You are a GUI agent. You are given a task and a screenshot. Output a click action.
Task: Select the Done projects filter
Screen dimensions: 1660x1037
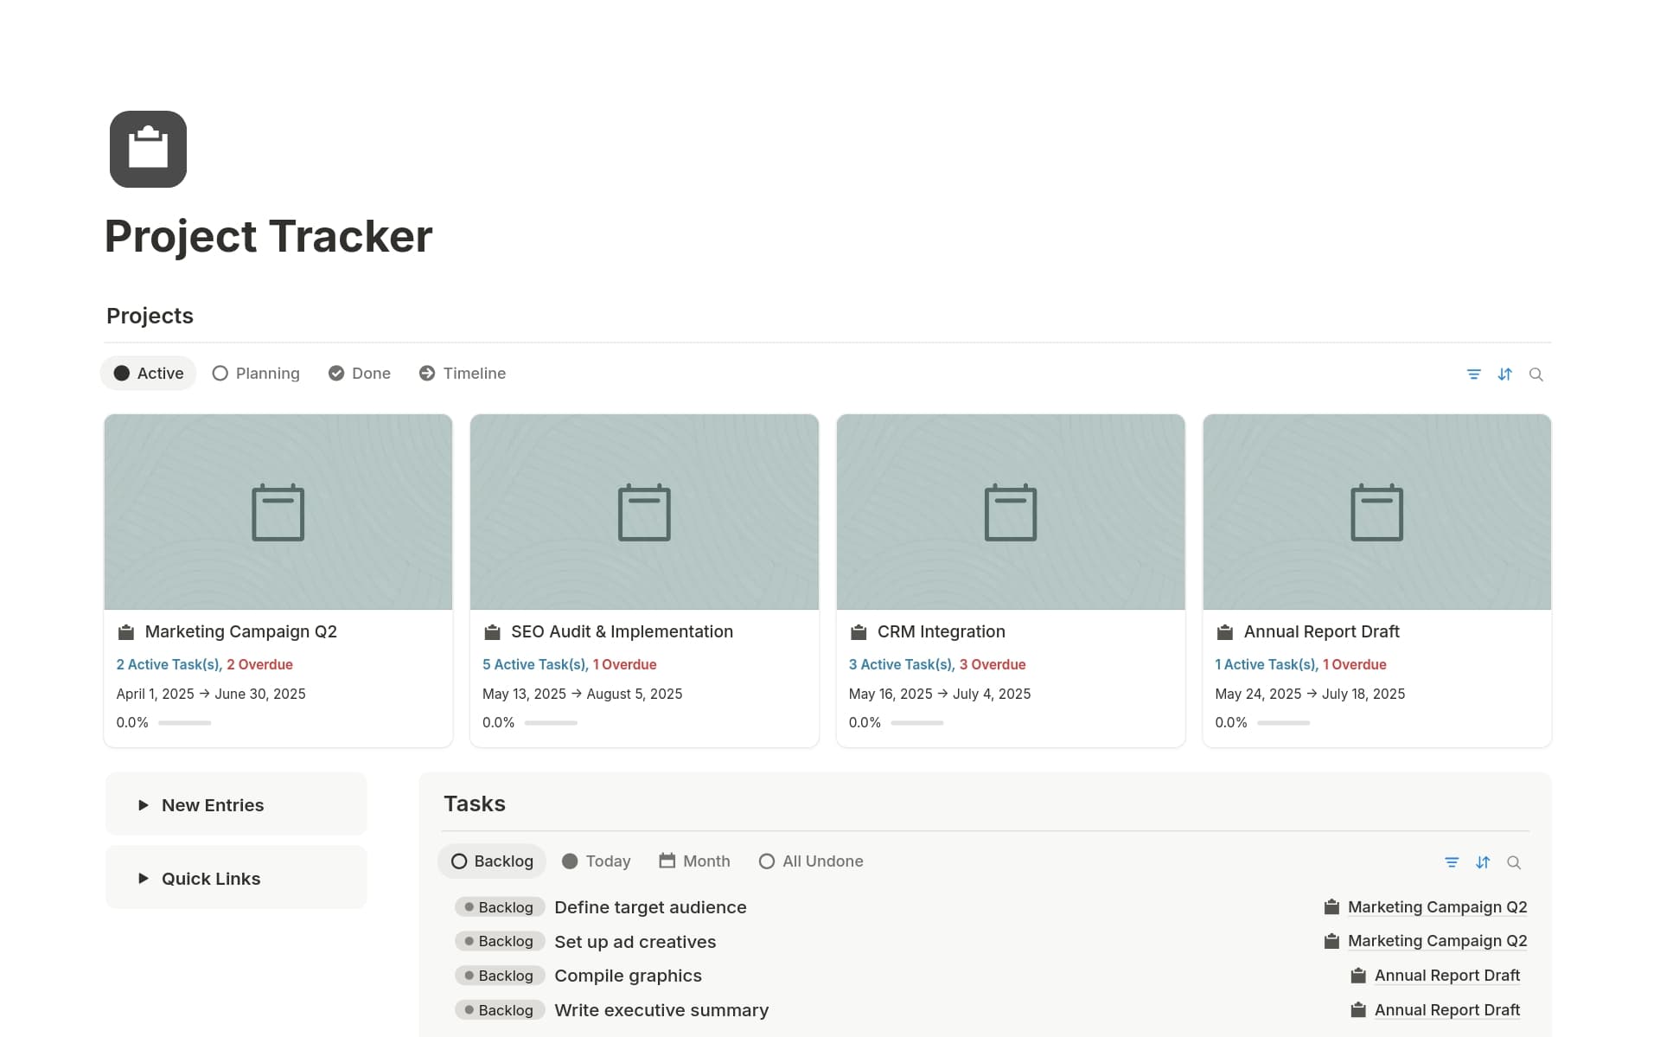point(360,373)
